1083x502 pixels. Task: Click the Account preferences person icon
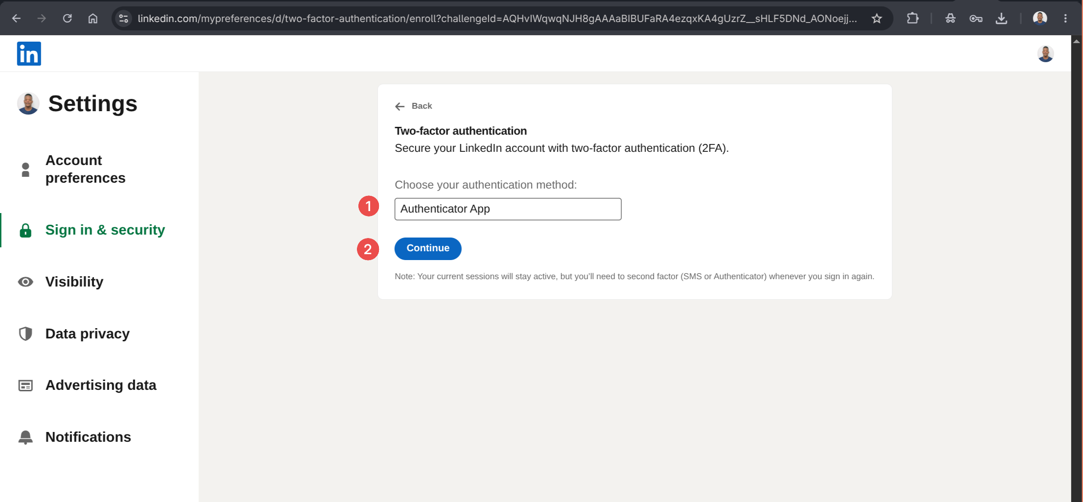click(x=25, y=169)
